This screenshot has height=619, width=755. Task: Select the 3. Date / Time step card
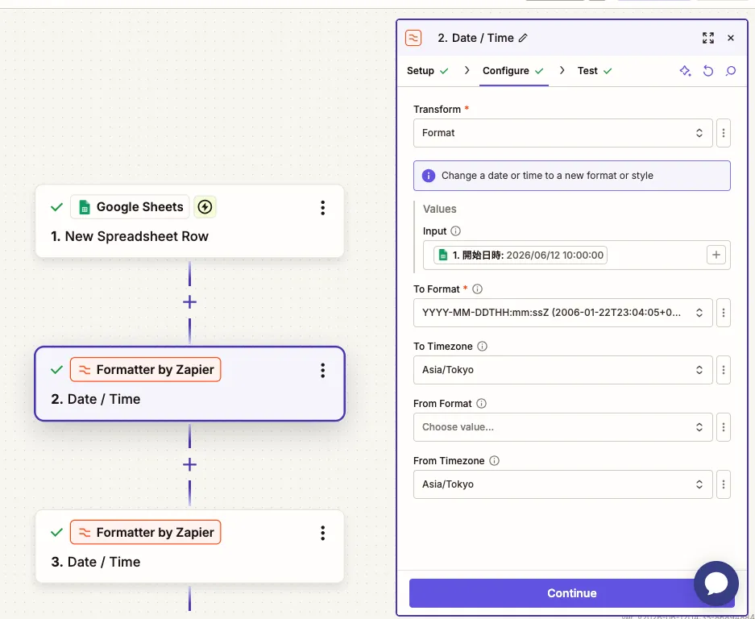(189, 546)
